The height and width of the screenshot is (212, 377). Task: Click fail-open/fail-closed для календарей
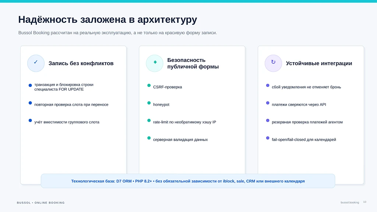click(x=304, y=139)
